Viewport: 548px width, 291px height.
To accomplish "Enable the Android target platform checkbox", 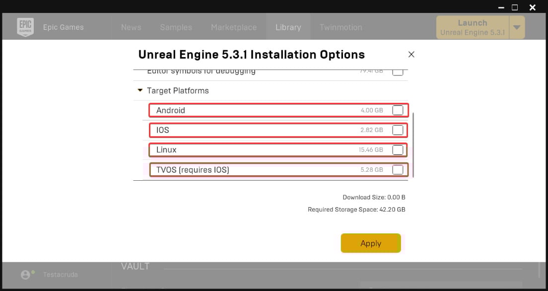I will [x=398, y=110].
